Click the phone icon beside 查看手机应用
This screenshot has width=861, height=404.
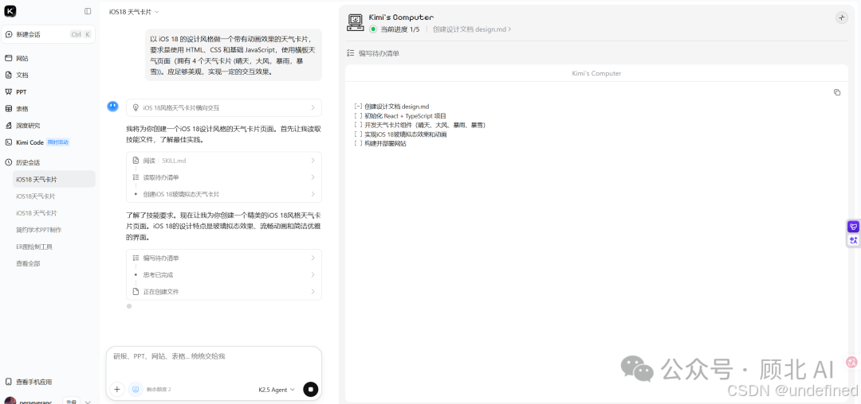click(x=8, y=382)
